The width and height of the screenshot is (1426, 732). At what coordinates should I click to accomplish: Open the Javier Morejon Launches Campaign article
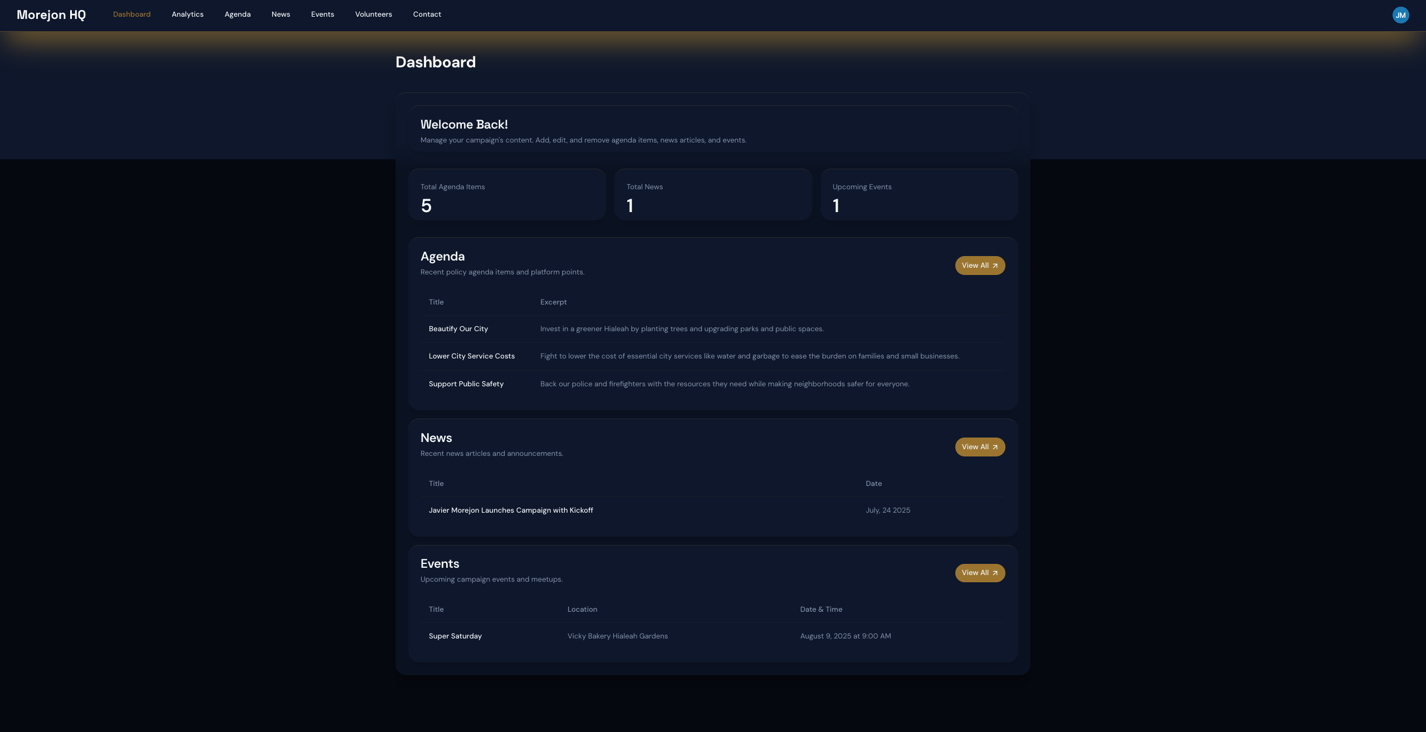(511, 510)
